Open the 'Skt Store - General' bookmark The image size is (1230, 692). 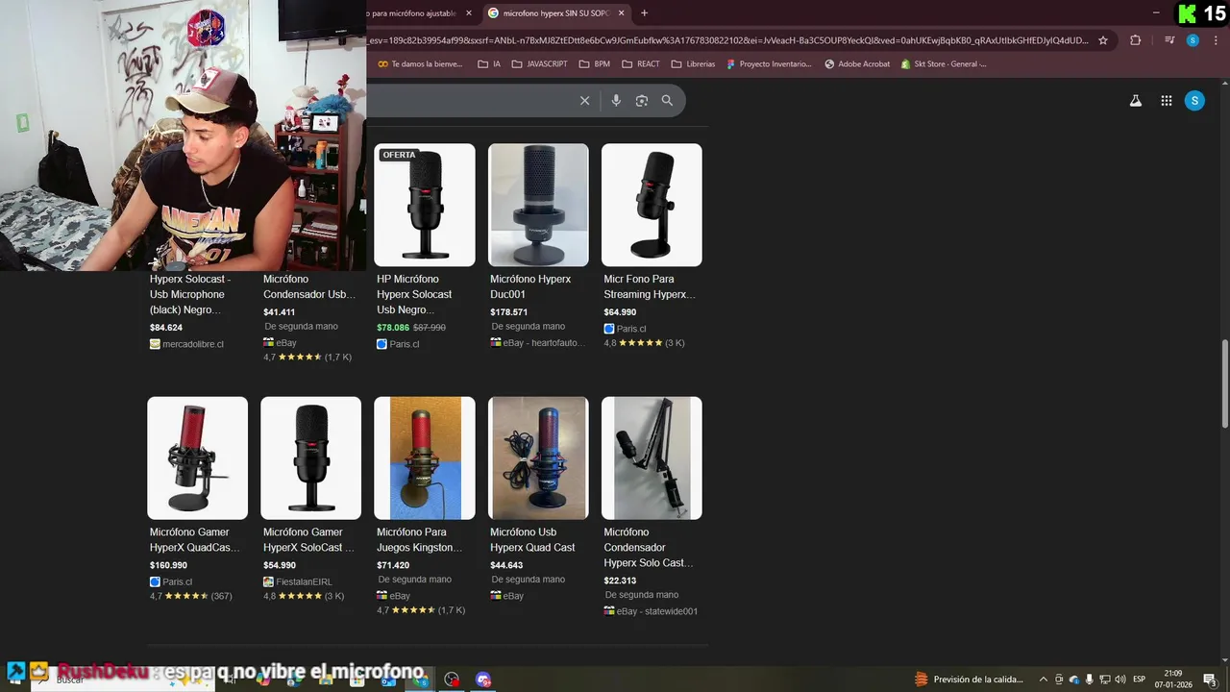944,64
